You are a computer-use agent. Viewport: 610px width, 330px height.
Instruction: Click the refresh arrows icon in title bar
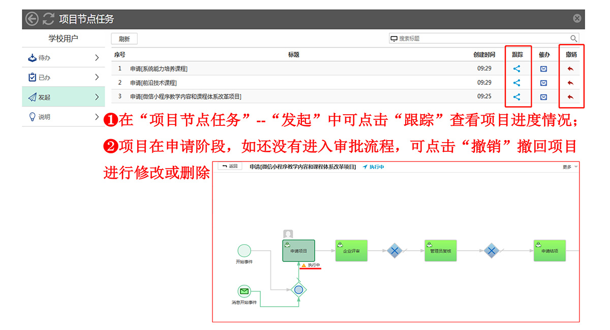tap(48, 19)
